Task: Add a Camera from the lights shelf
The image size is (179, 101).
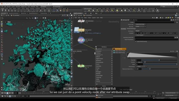Action: coord(85,11)
